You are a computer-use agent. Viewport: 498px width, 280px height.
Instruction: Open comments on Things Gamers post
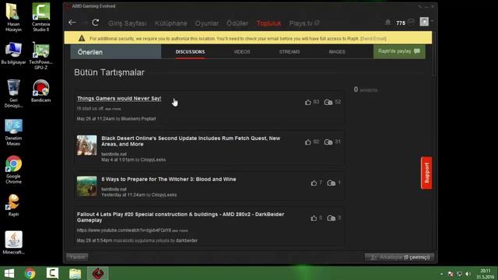[328, 102]
